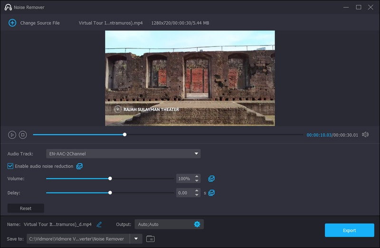Screen dimensions: 380x248
Task: Click the Volume slider handle
Action: pyautogui.click(x=110, y=179)
